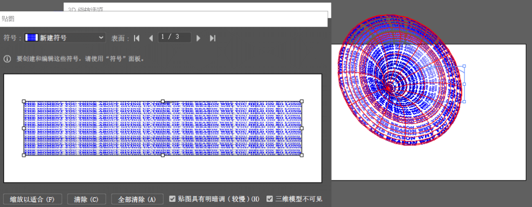Toggle the 贴图具有明暗调 checkbox
This screenshot has width=532, height=207.
(172, 199)
